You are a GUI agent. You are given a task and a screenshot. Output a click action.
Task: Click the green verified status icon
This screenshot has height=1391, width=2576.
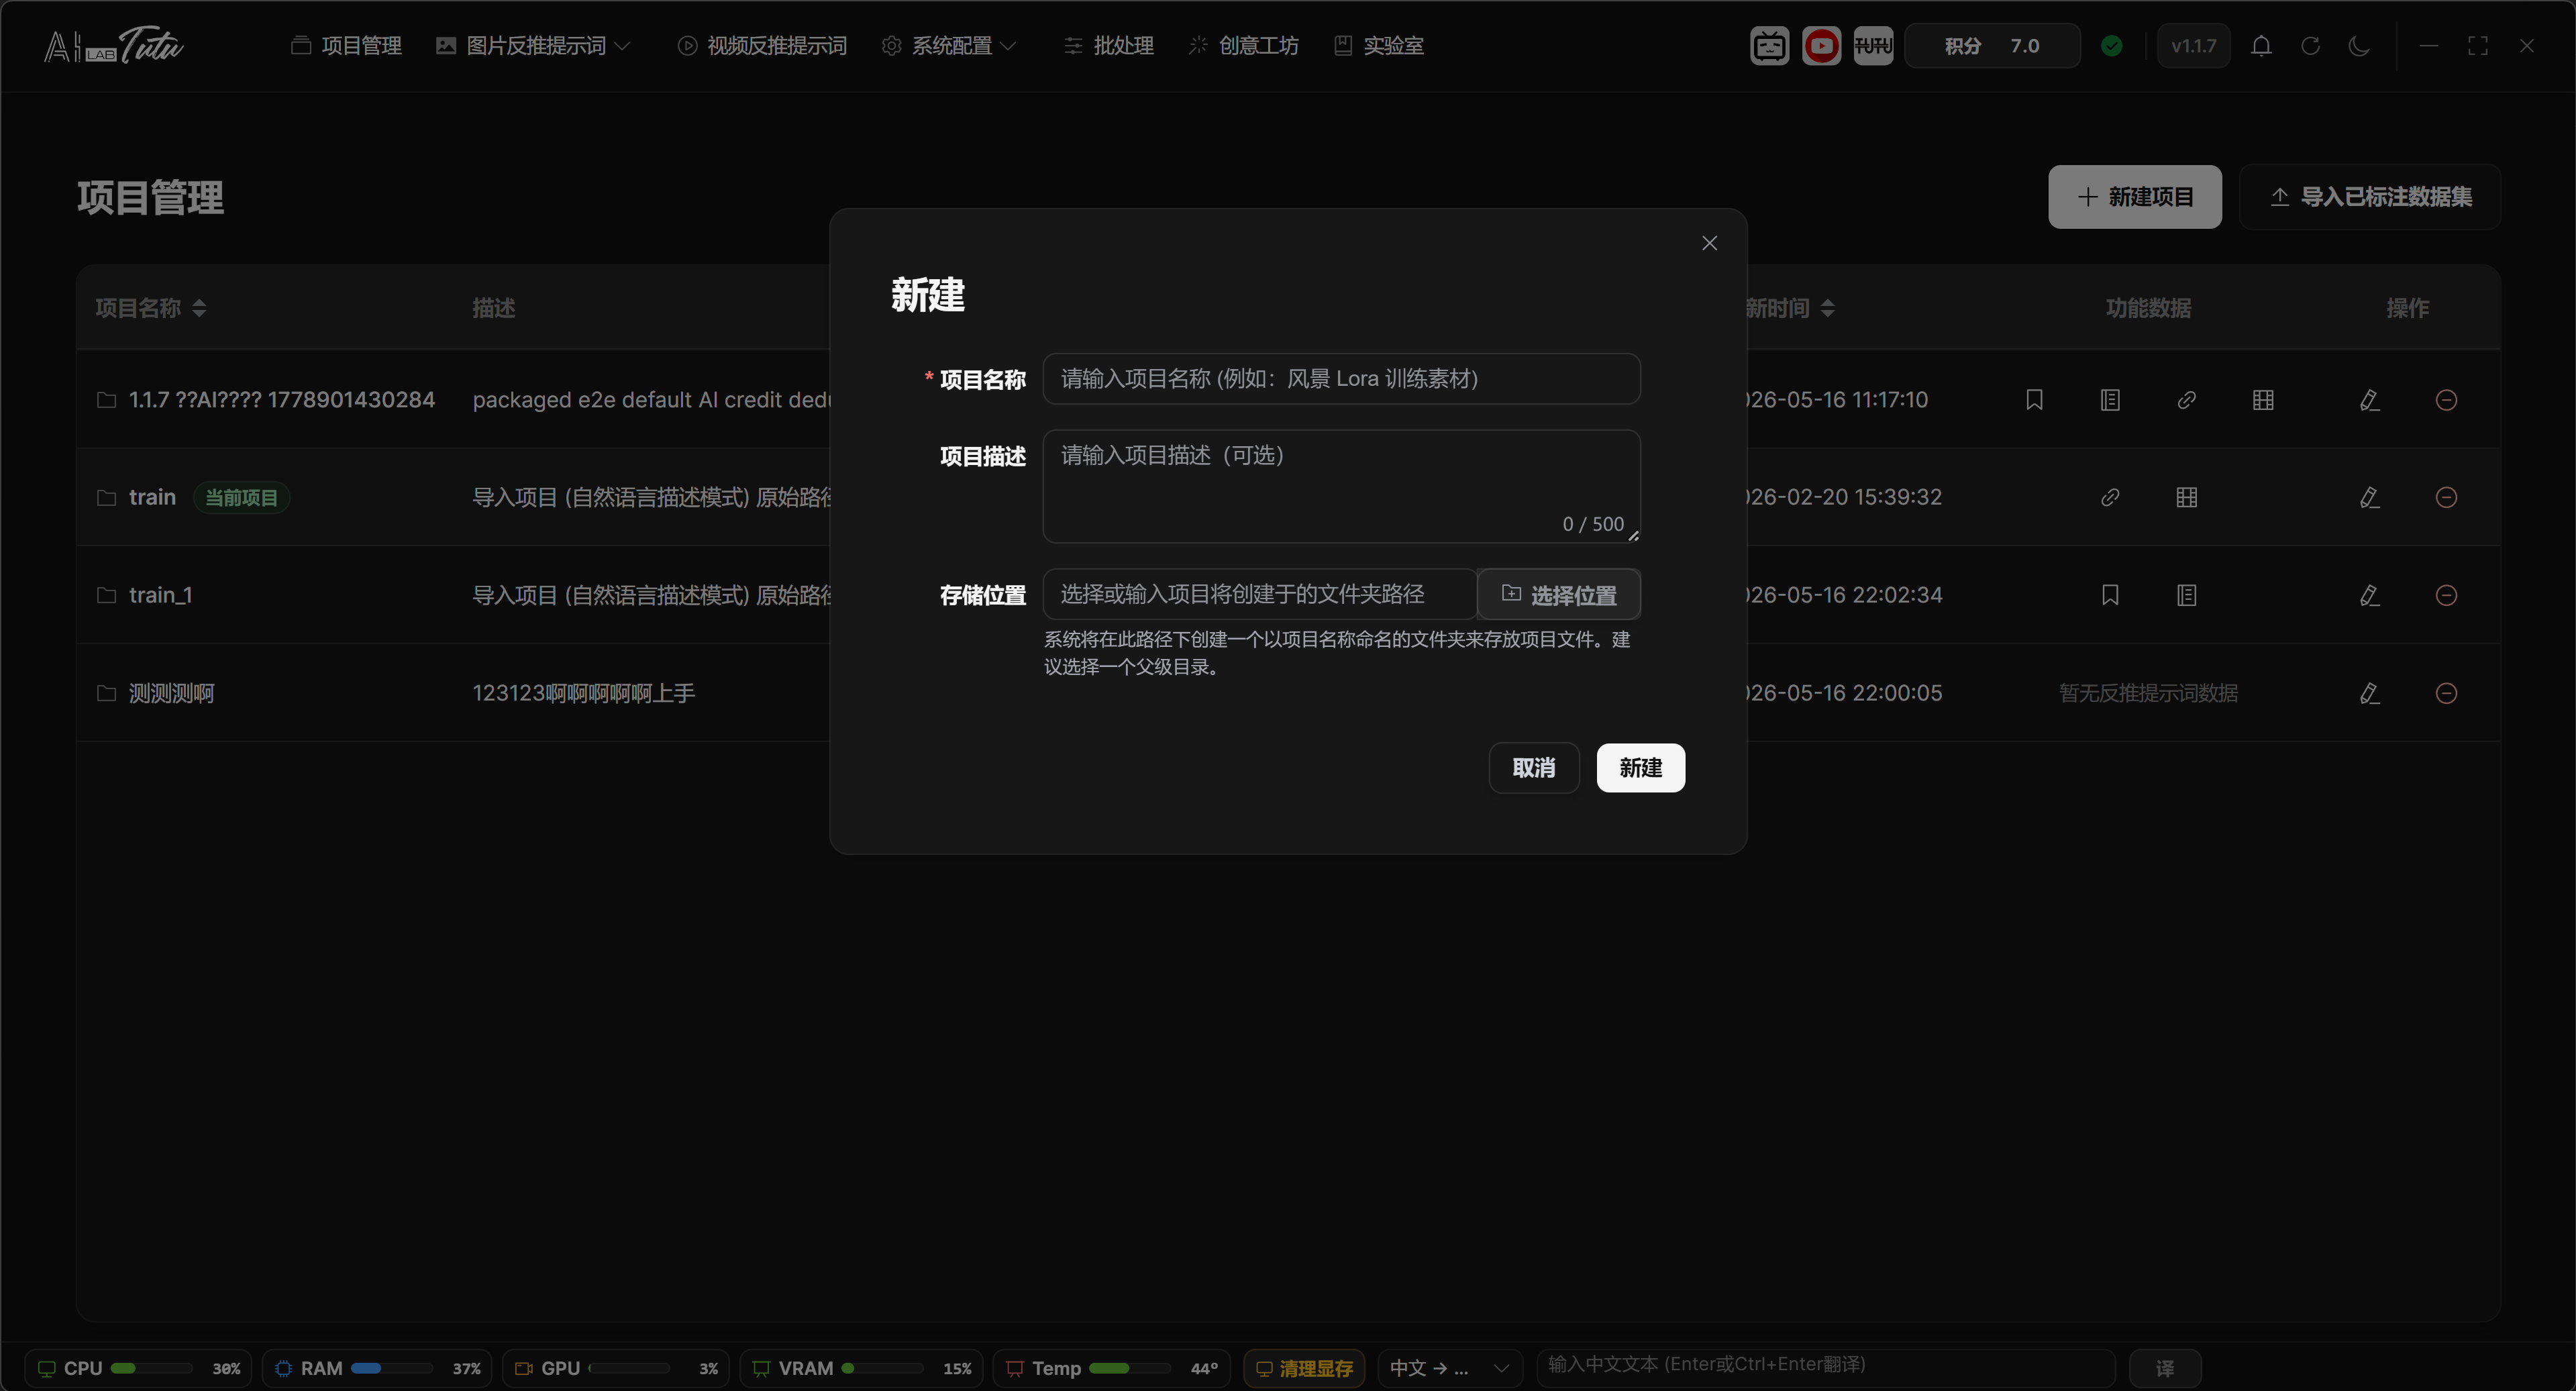pyautogui.click(x=2111, y=46)
